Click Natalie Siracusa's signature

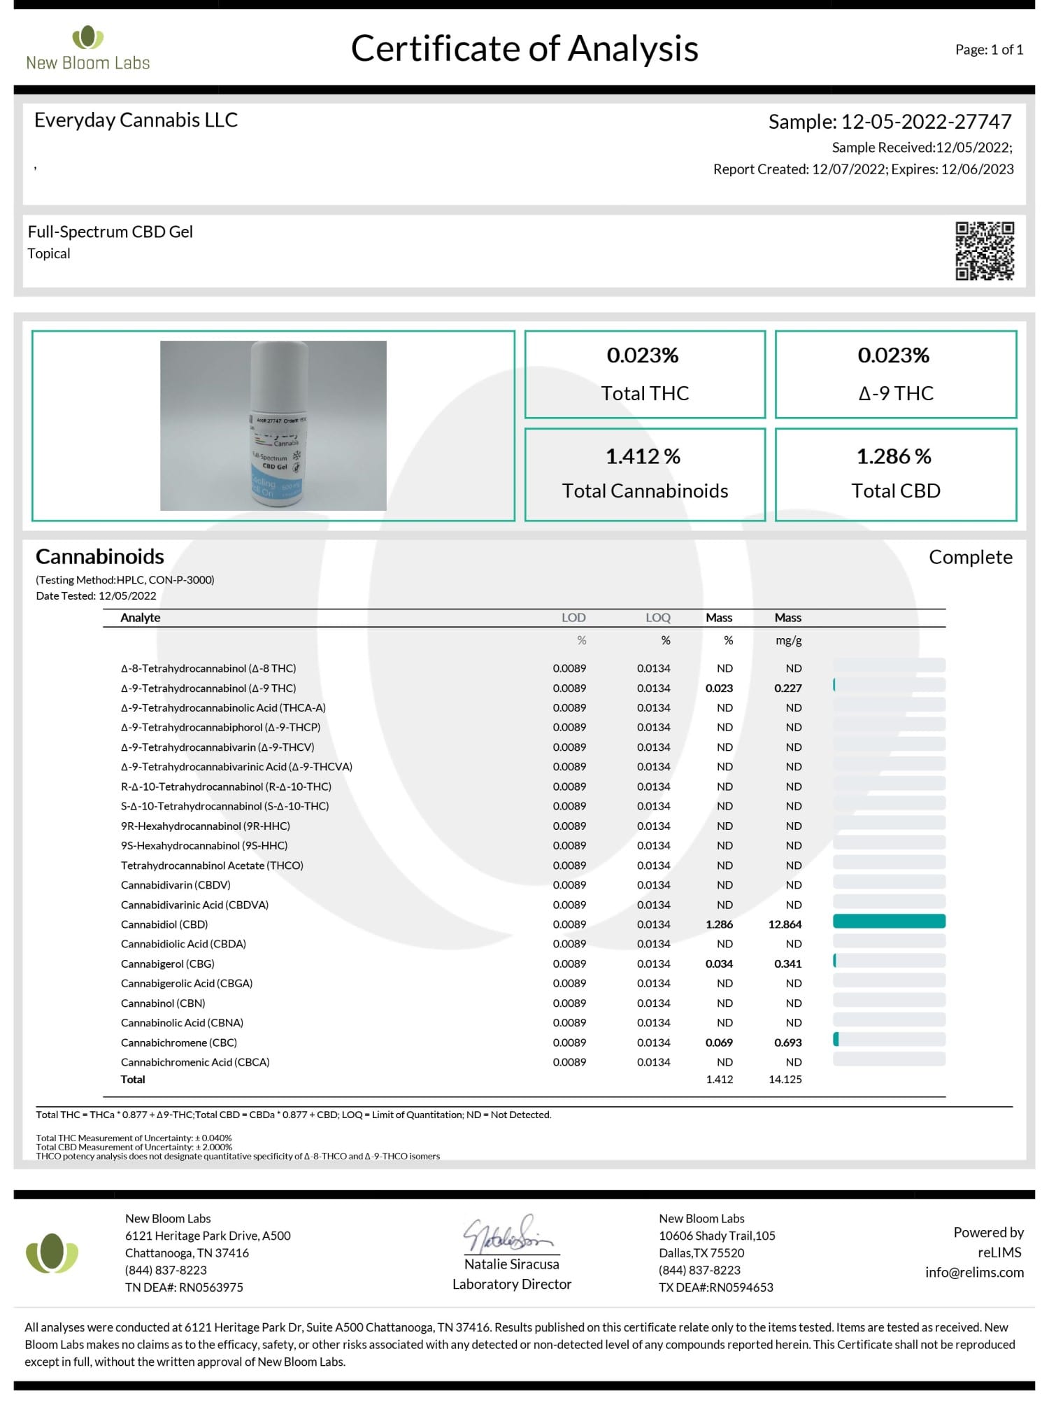509,1235
